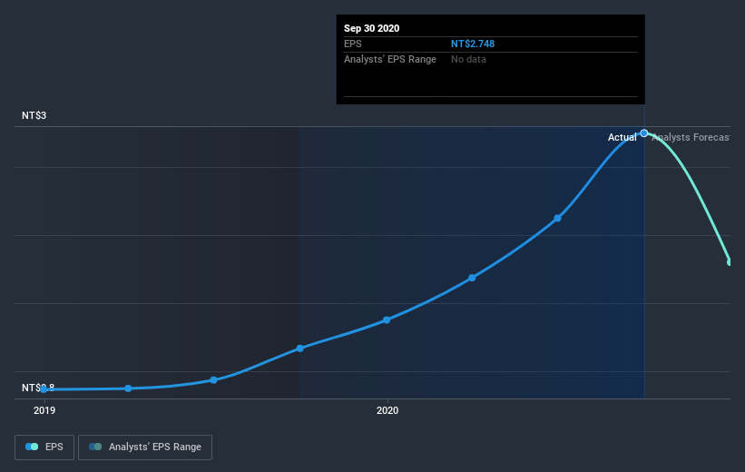
Task: Toggle the EPS legend button
Action: click(x=44, y=447)
